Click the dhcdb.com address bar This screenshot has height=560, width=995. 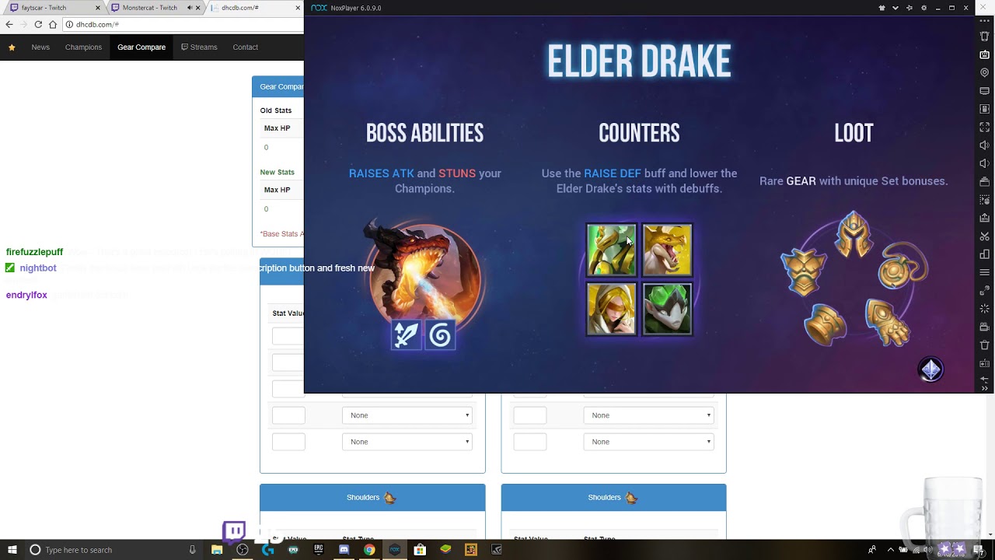[x=183, y=24]
